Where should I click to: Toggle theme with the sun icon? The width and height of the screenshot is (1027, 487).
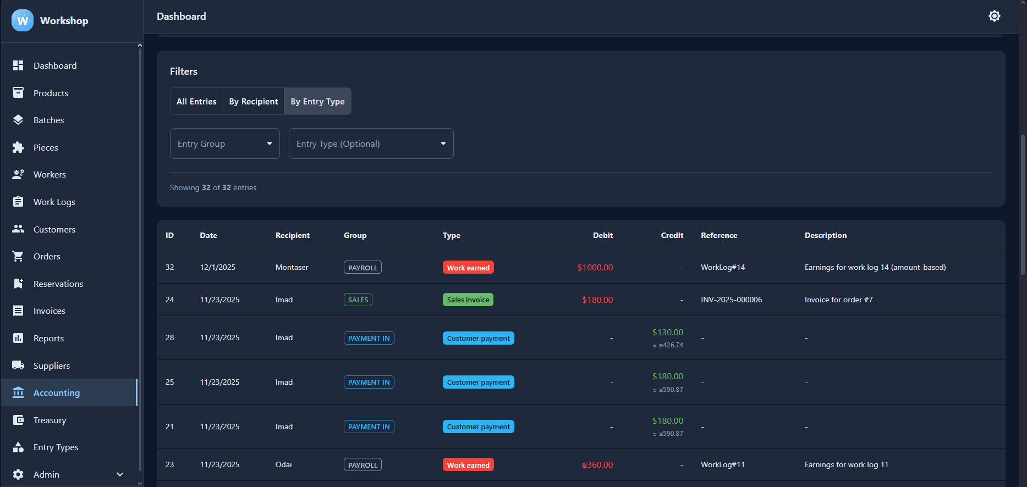tap(995, 16)
